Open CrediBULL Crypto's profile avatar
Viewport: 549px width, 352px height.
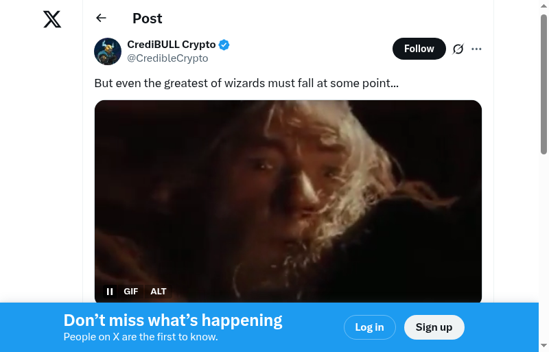tap(108, 51)
